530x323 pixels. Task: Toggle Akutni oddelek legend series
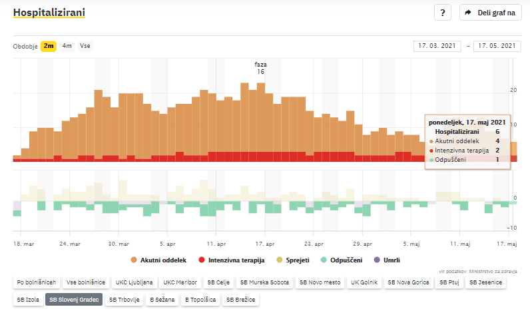click(158, 260)
